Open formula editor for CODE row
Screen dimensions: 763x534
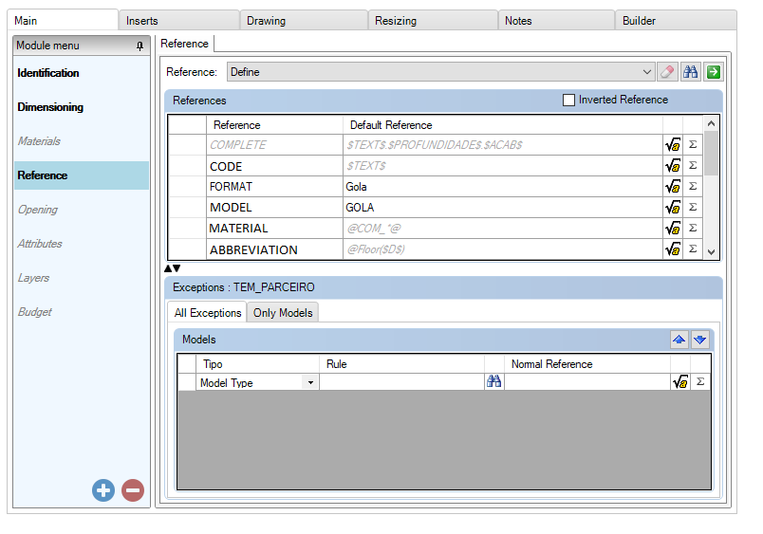(x=673, y=166)
